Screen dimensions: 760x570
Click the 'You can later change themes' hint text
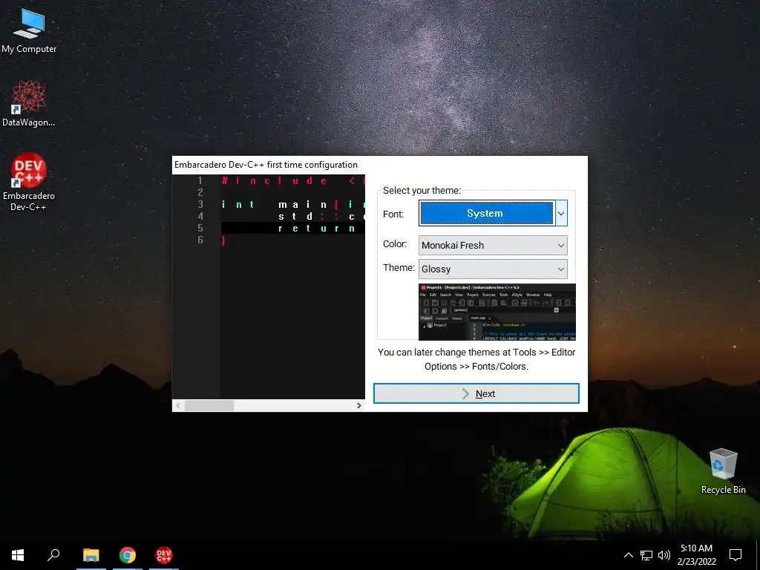click(476, 359)
